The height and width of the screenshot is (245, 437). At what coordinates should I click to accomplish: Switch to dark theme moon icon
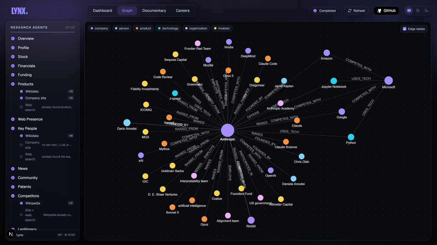pos(426,11)
